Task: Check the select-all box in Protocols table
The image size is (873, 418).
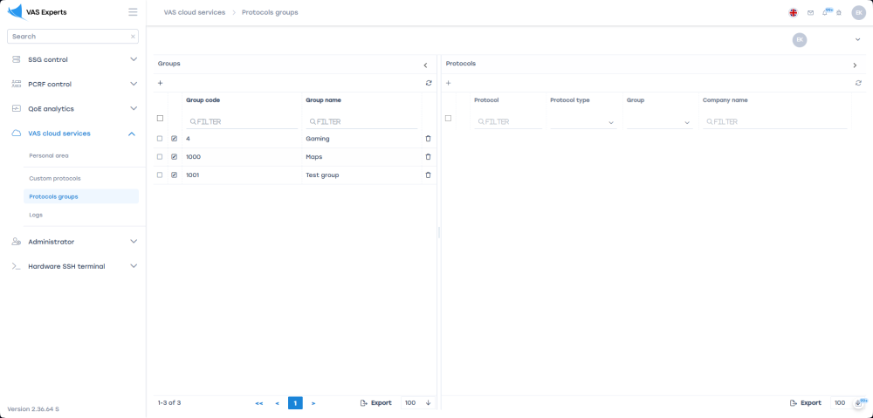Action: point(448,118)
